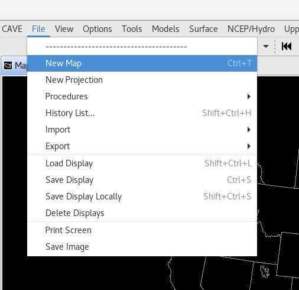The image size is (299, 290).
Task: Open History List from the File menu
Action: click(142, 113)
